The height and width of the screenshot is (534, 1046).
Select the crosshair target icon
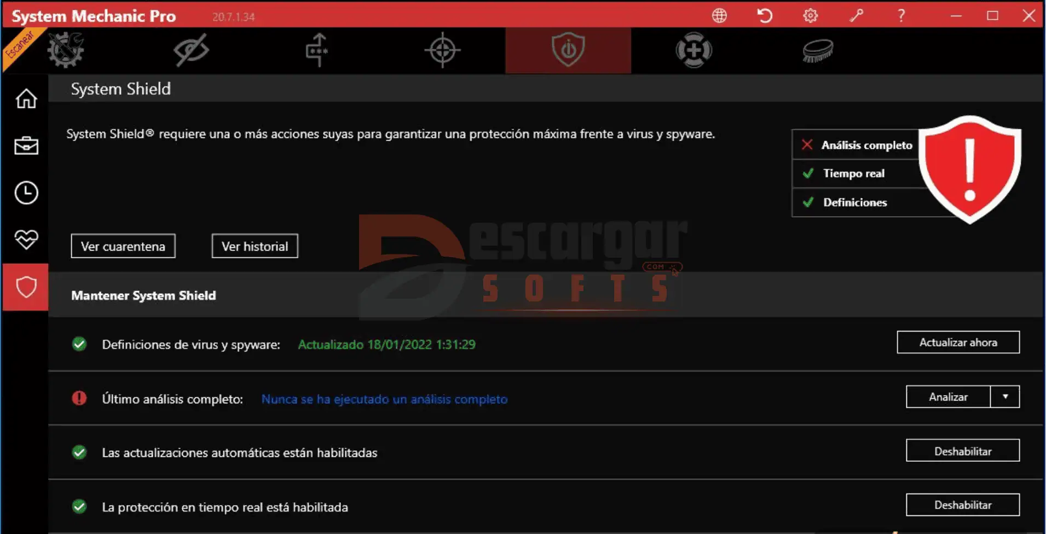[x=442, y=50]
